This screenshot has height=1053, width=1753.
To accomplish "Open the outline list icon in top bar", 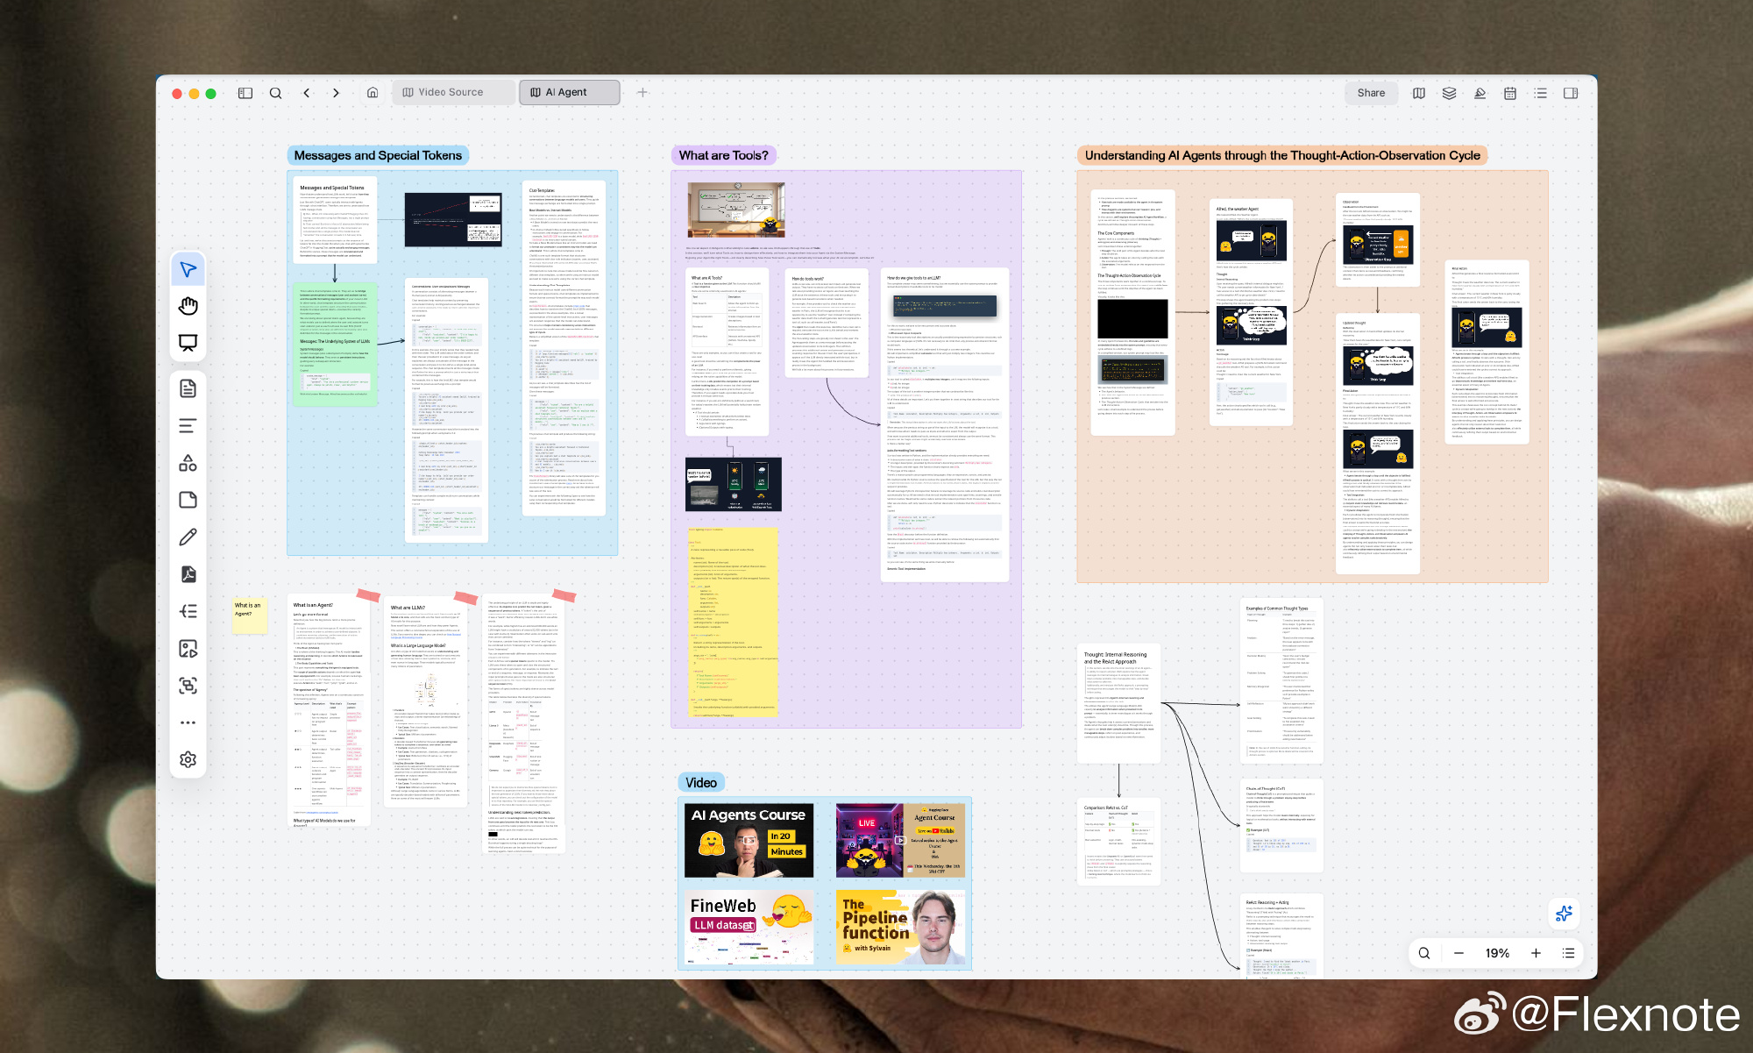I will [1540, 93].
